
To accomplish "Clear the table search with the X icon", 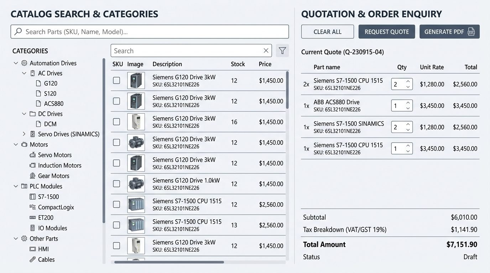I will pos(266,51).
